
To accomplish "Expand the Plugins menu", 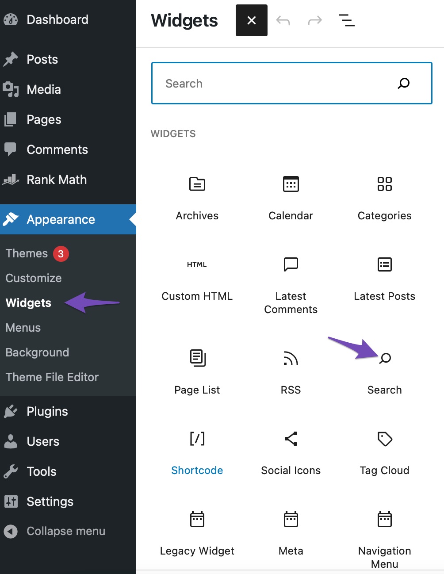I will [x=47, y=411].
